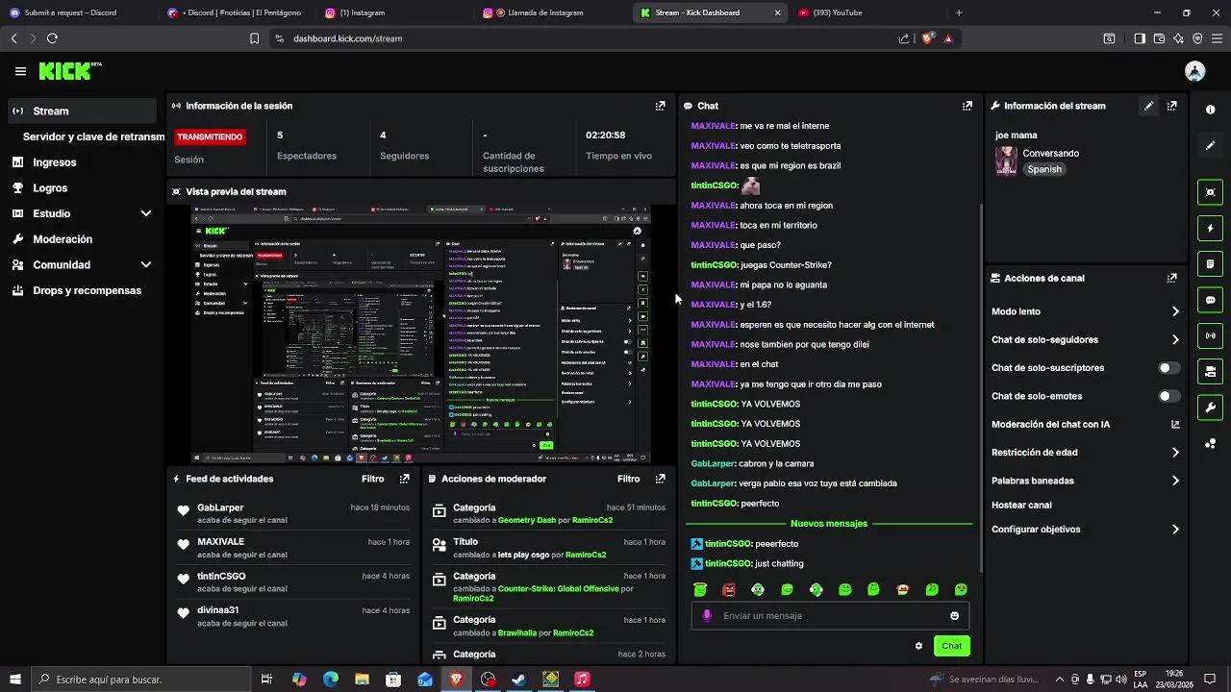Open Restricción de edad options arrow
The height and width of the screenshot is (692, 1231).
1174,453
